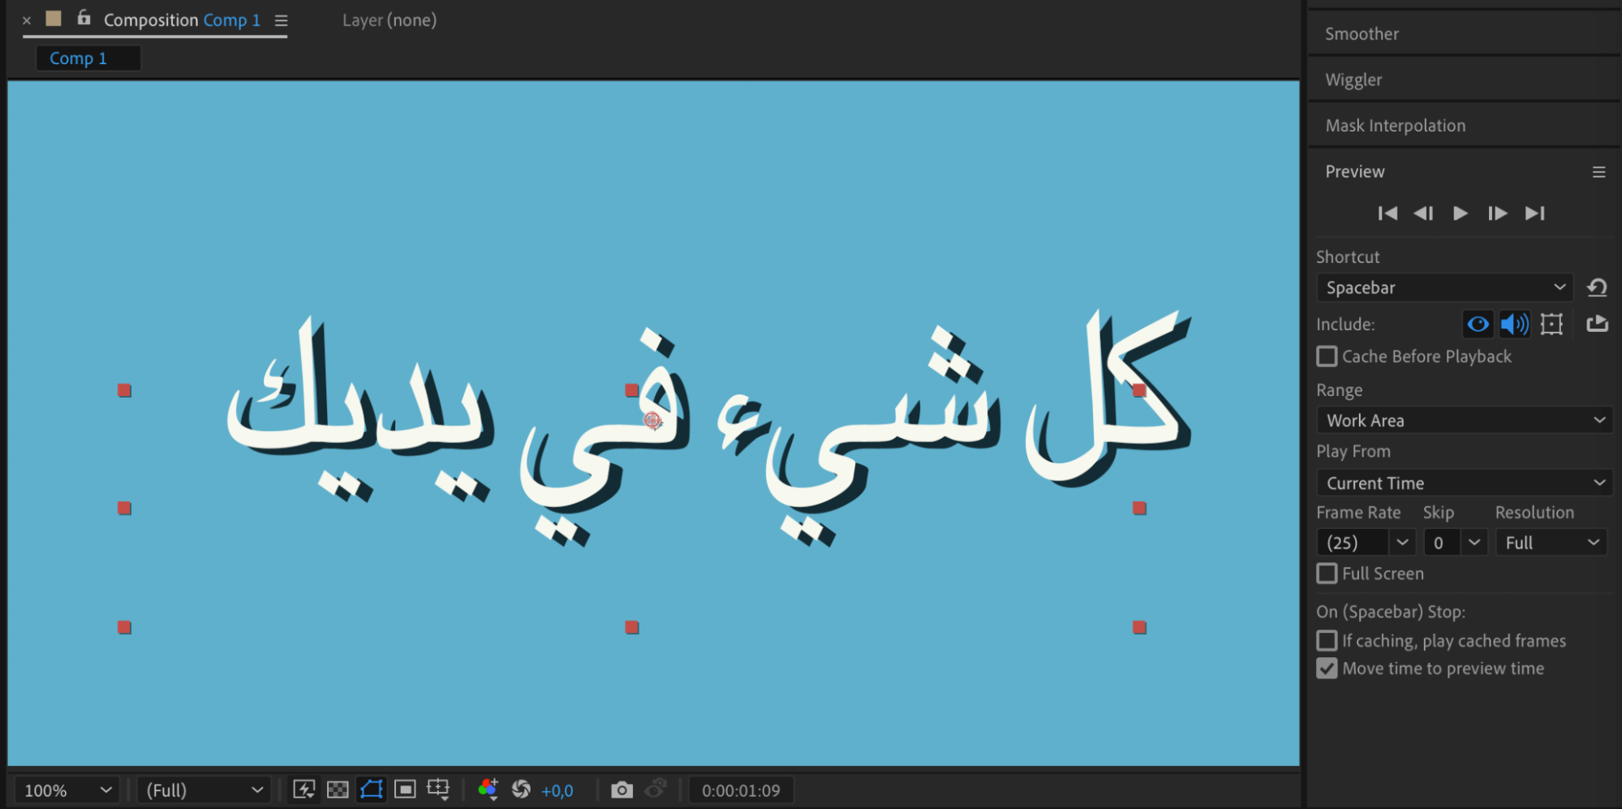The image size is (1622, 809).
Task: Click the Show Snapshot eye icon
Action: pyautogui.click(x=656, y=789)
